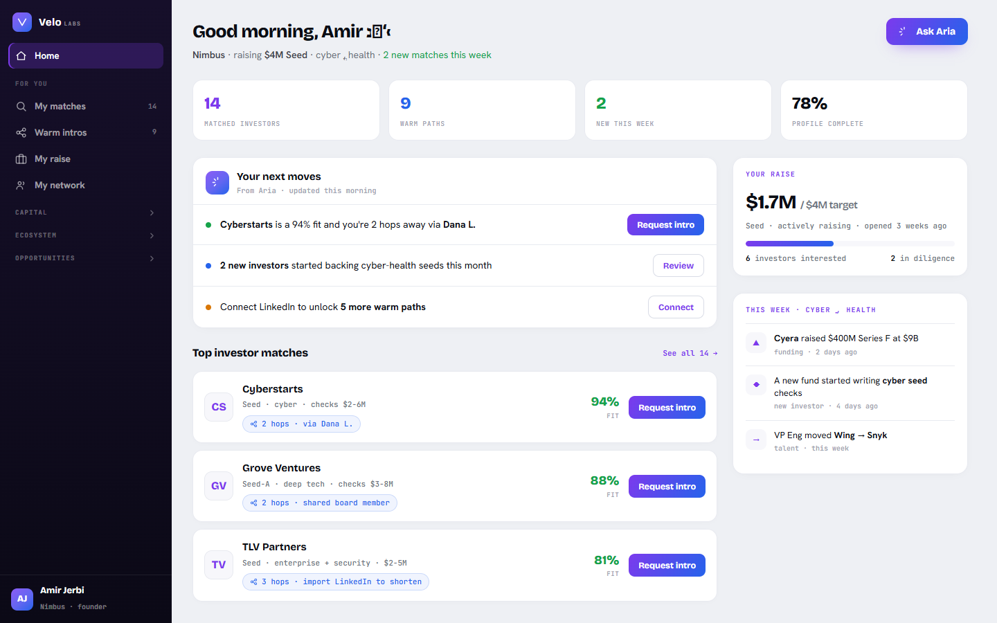Click the 9 badge next to Warm intros
The width and height of the screenshot is (997, 623).
click(154, 132)
